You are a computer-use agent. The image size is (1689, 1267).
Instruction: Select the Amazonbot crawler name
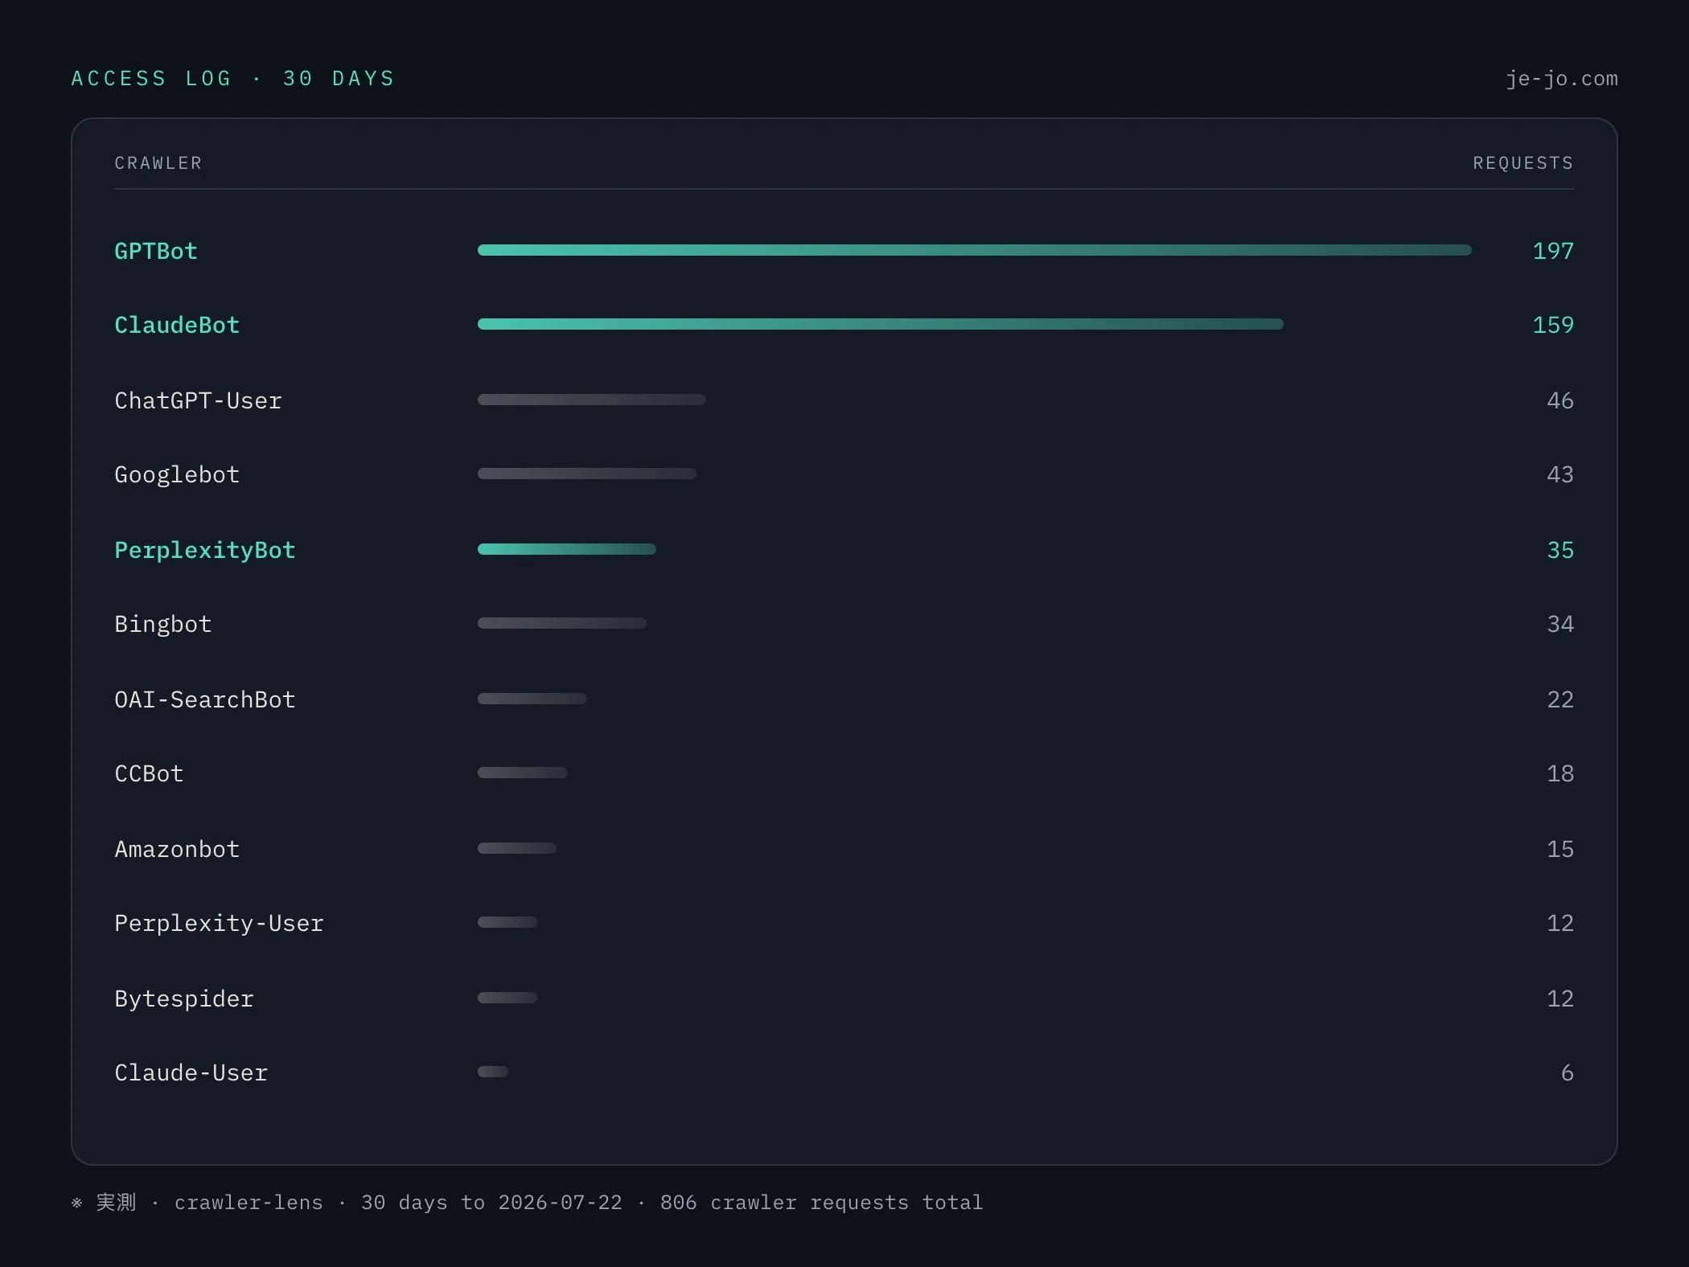[x=177, y=849]
